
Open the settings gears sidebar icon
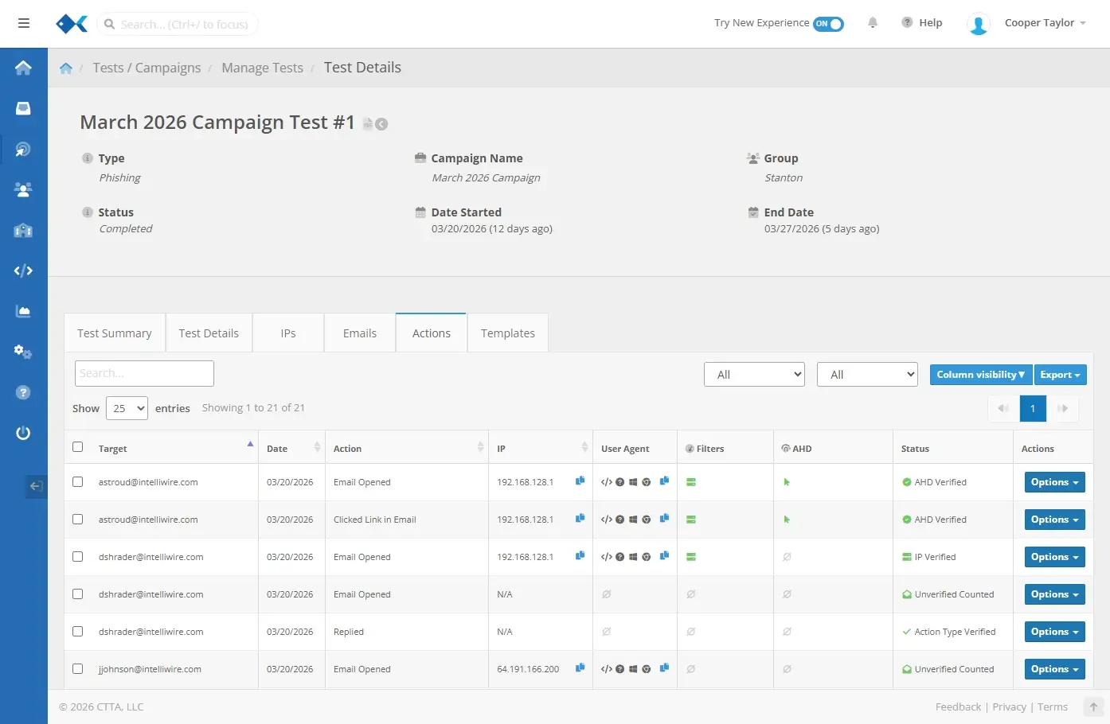pyautogui.click(x=23, y=352)
